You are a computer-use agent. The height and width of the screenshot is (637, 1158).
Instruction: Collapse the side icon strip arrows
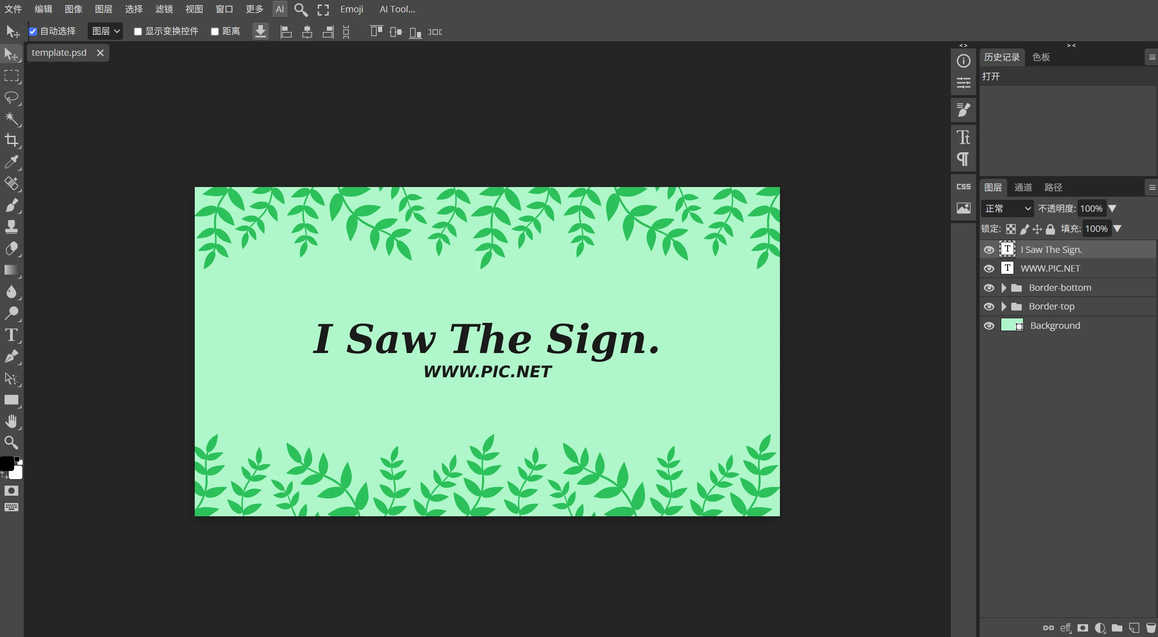(963, 45)
